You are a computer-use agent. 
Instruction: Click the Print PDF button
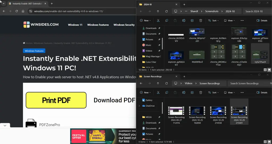[56, 100]
